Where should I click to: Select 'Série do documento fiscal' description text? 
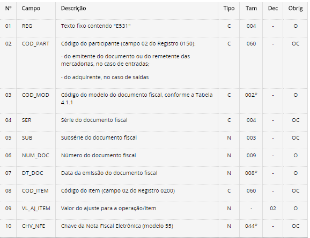click(94, 120)
